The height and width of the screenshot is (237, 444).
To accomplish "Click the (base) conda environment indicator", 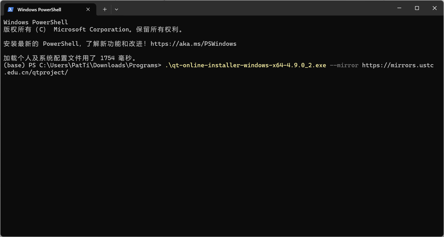I will point(14,65).
